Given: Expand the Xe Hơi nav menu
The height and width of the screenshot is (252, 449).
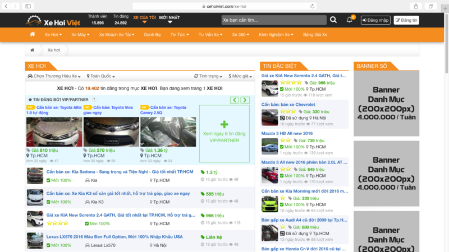Looking at the screenshot, I should (53, 35).
